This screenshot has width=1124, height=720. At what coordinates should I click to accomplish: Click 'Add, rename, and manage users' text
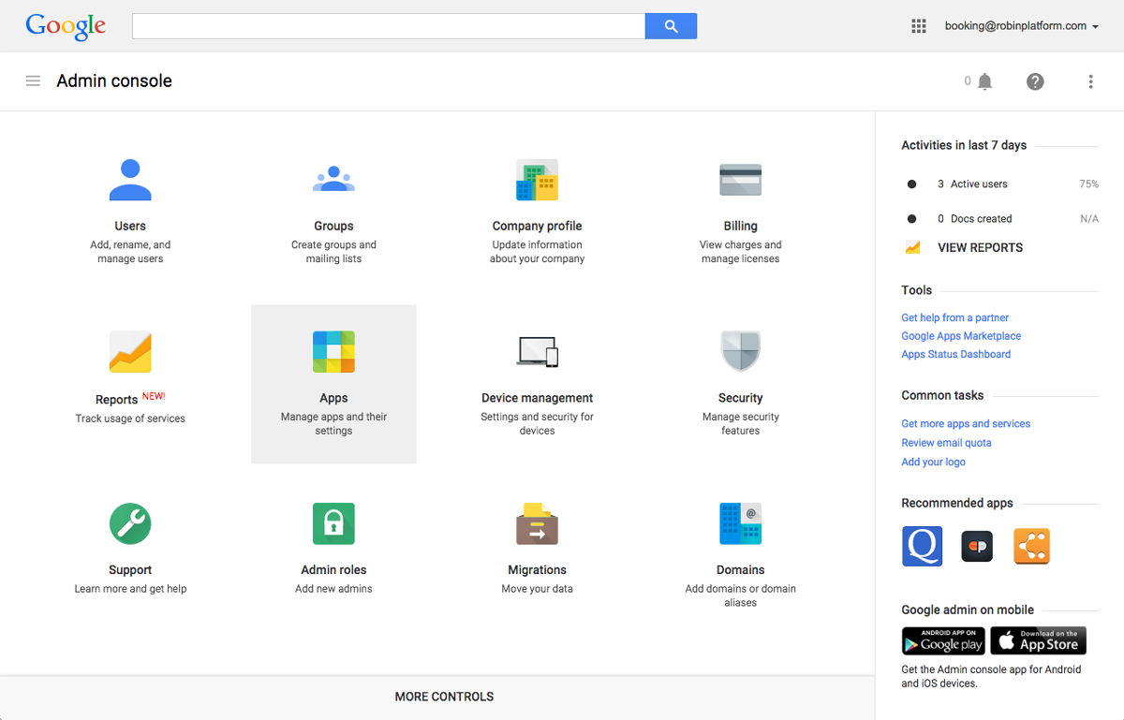pyautogui.click(x=130, y=252)
